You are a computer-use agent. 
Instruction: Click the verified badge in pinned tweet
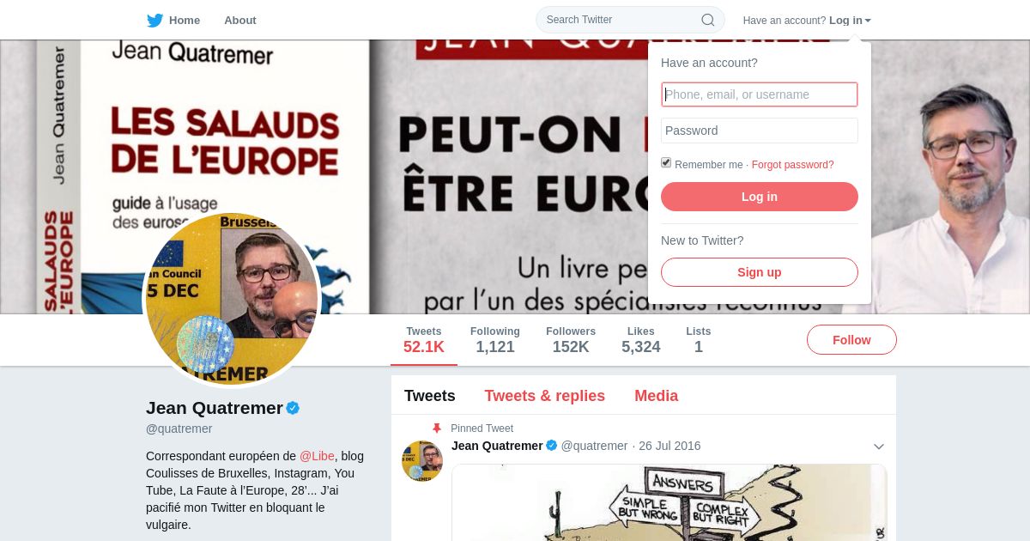coord(552,446)
